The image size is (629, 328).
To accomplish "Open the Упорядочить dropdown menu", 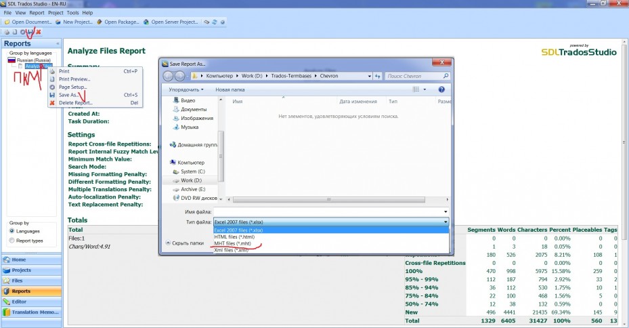I will 186,89.
